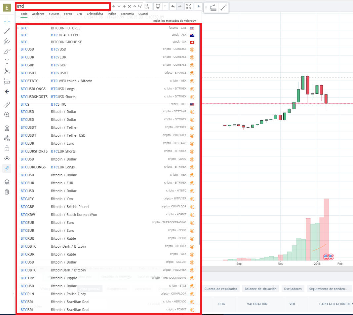Toggle lock all drawing tools
Image resolution: width=353 pixels, height=315 pixels.
pyautogui.click(x=7, y=148)
